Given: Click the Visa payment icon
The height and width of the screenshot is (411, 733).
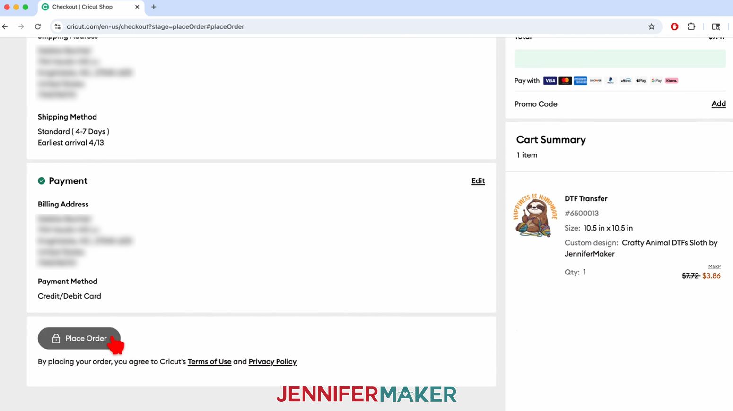Looking at the screenshot, I should [x=550, y=81].
